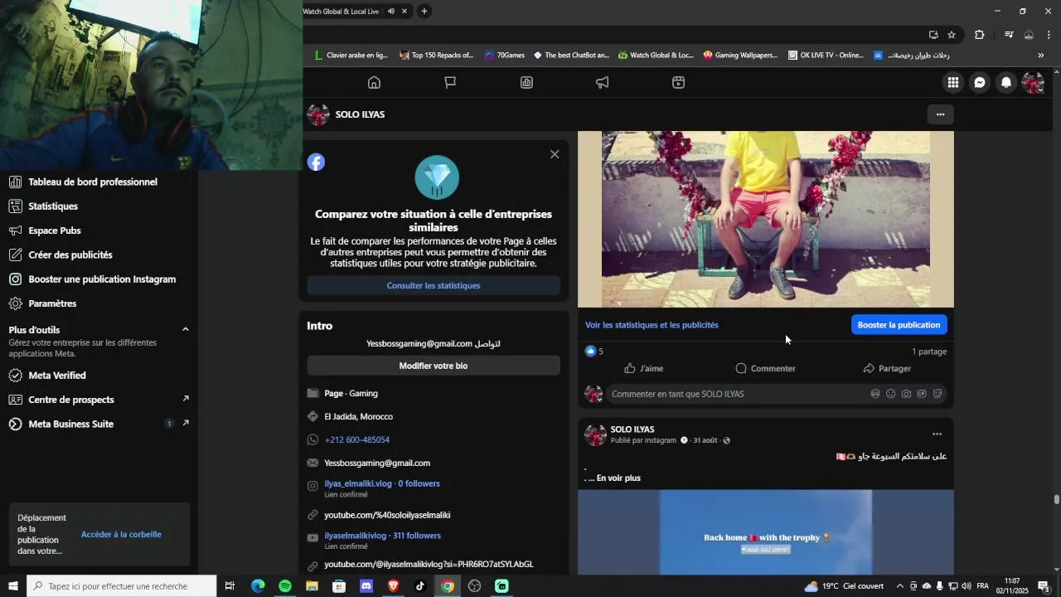Share the post with Partager

point(887,368)
